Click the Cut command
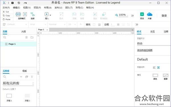Screen dimensions: 171x107 6,12
